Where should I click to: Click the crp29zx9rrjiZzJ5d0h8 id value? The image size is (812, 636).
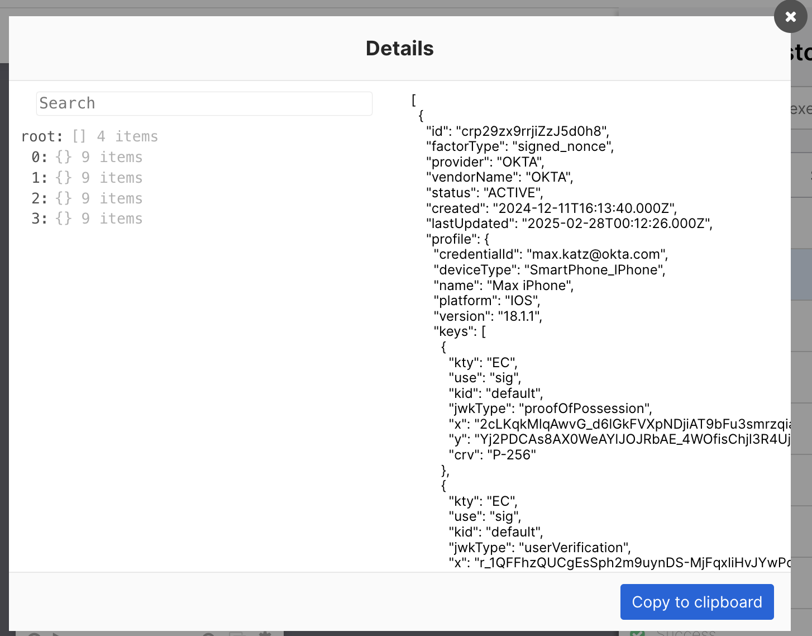[531, 131]
